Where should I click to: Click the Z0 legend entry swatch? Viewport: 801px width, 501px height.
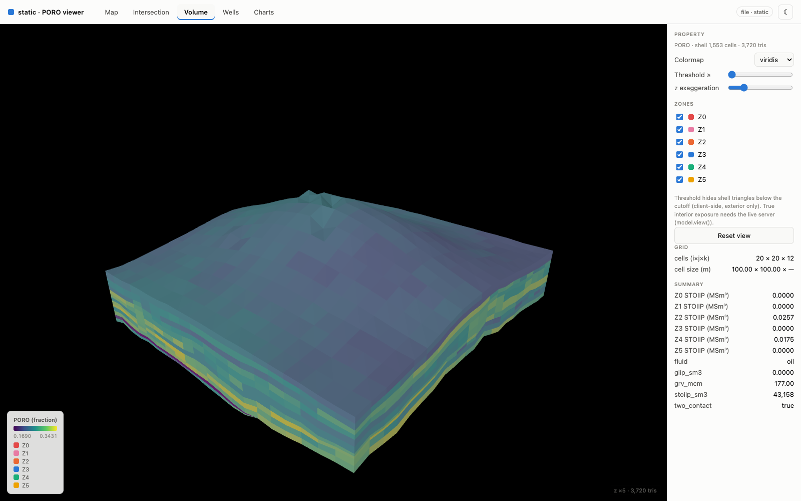click(x=16, y=445)
